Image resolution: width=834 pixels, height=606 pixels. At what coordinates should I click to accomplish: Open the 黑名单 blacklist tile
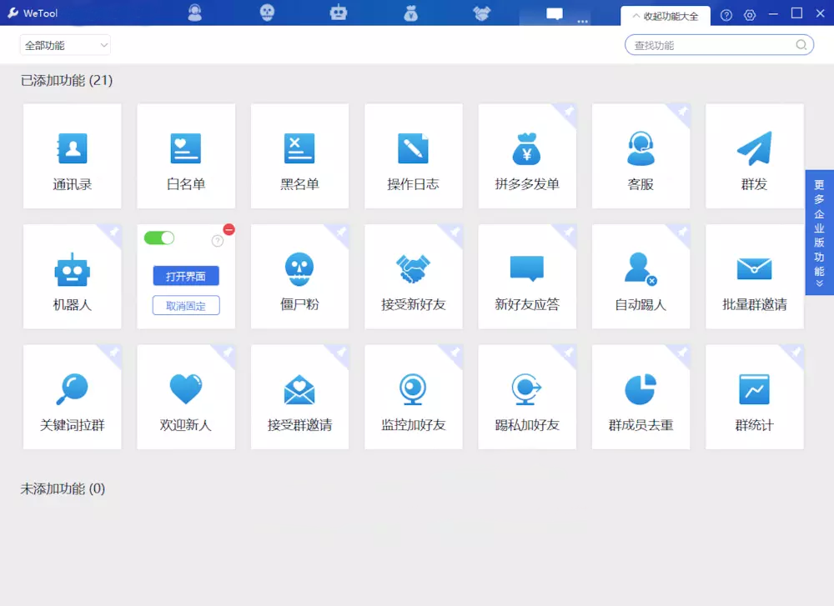click(x=300, y=156)
